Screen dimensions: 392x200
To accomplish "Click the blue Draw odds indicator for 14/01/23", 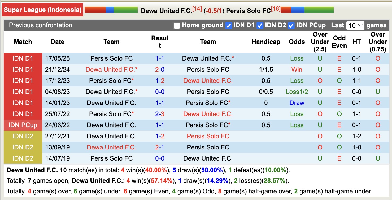I will 297,103.
